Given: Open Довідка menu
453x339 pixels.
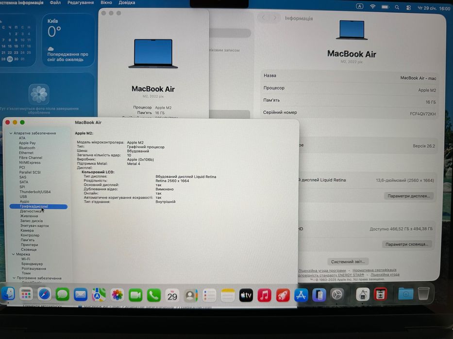Looking at the screenshot, I should click(x=127, y=2).
